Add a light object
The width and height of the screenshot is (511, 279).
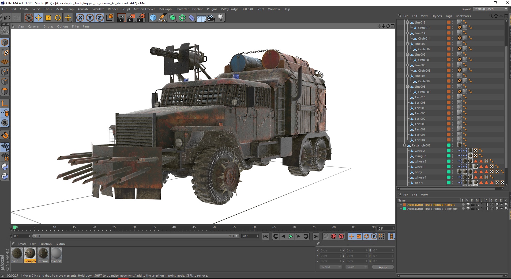[221, 18]
